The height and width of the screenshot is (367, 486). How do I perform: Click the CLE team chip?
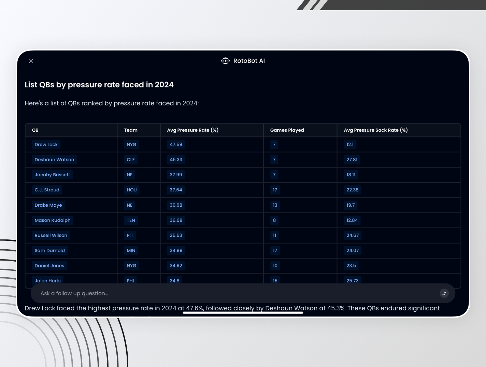[131, 160]
